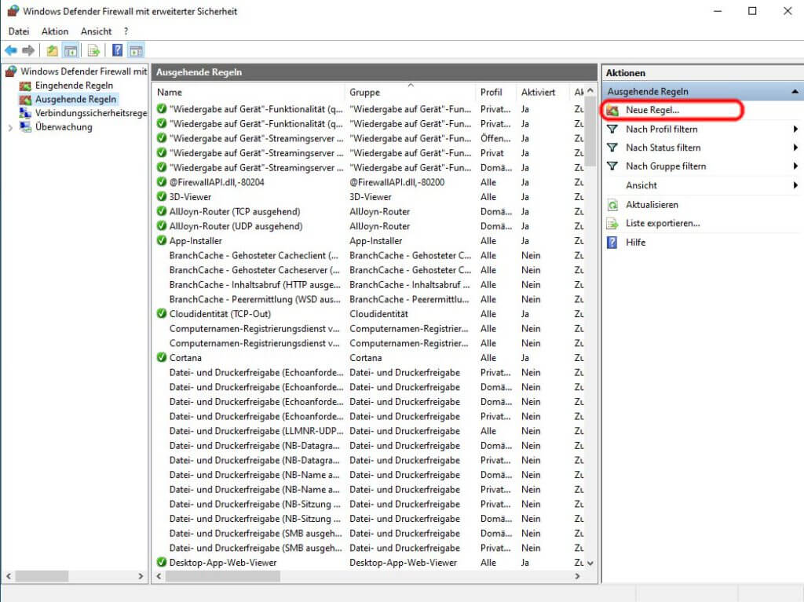This screenshot has height=602, width=804.
Task: Click the Neue Regel icon in Aktionen
Action: point(612,110)
